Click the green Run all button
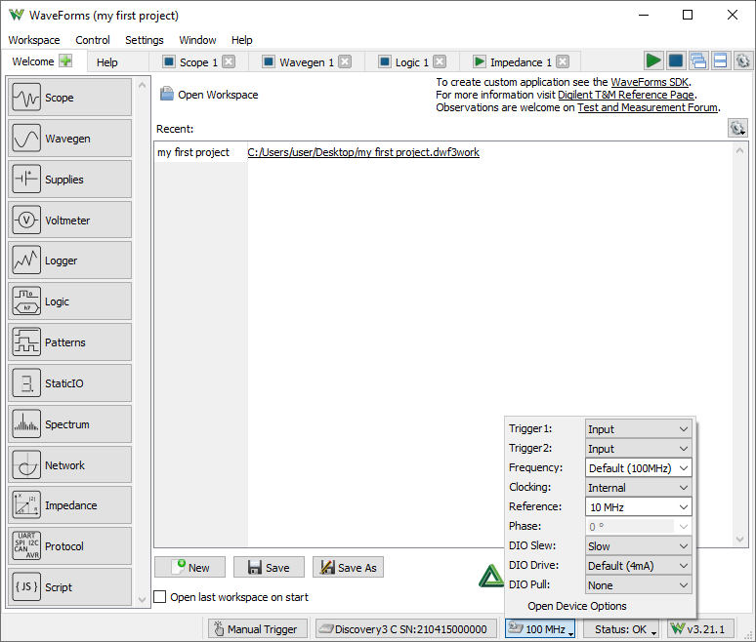Viewport: 756px width, 642px height. click(652, 61)
